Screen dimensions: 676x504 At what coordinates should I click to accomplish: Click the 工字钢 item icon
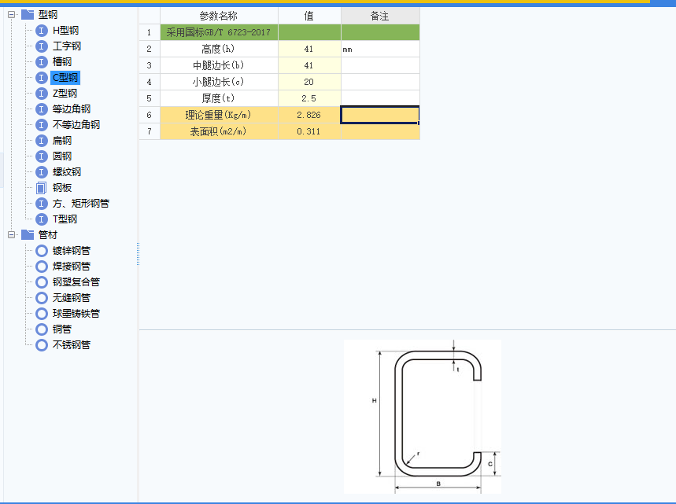pyautogui.click(x=41, y=46)
